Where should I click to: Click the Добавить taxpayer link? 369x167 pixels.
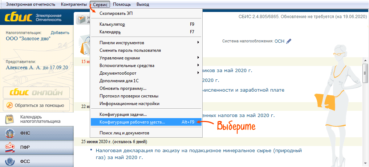60,33
